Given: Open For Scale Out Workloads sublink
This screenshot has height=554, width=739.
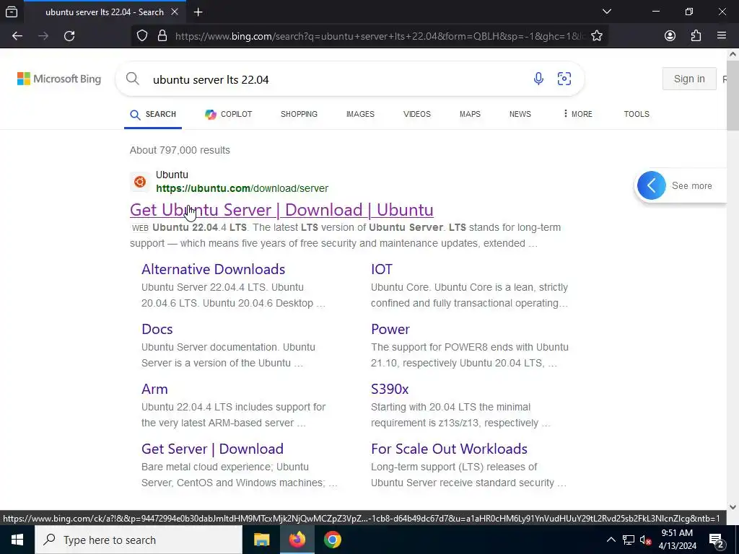Looking at the screenshot, I should click(449, 449).
